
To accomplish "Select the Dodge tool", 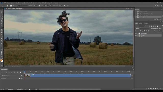I will coord(2,41).
